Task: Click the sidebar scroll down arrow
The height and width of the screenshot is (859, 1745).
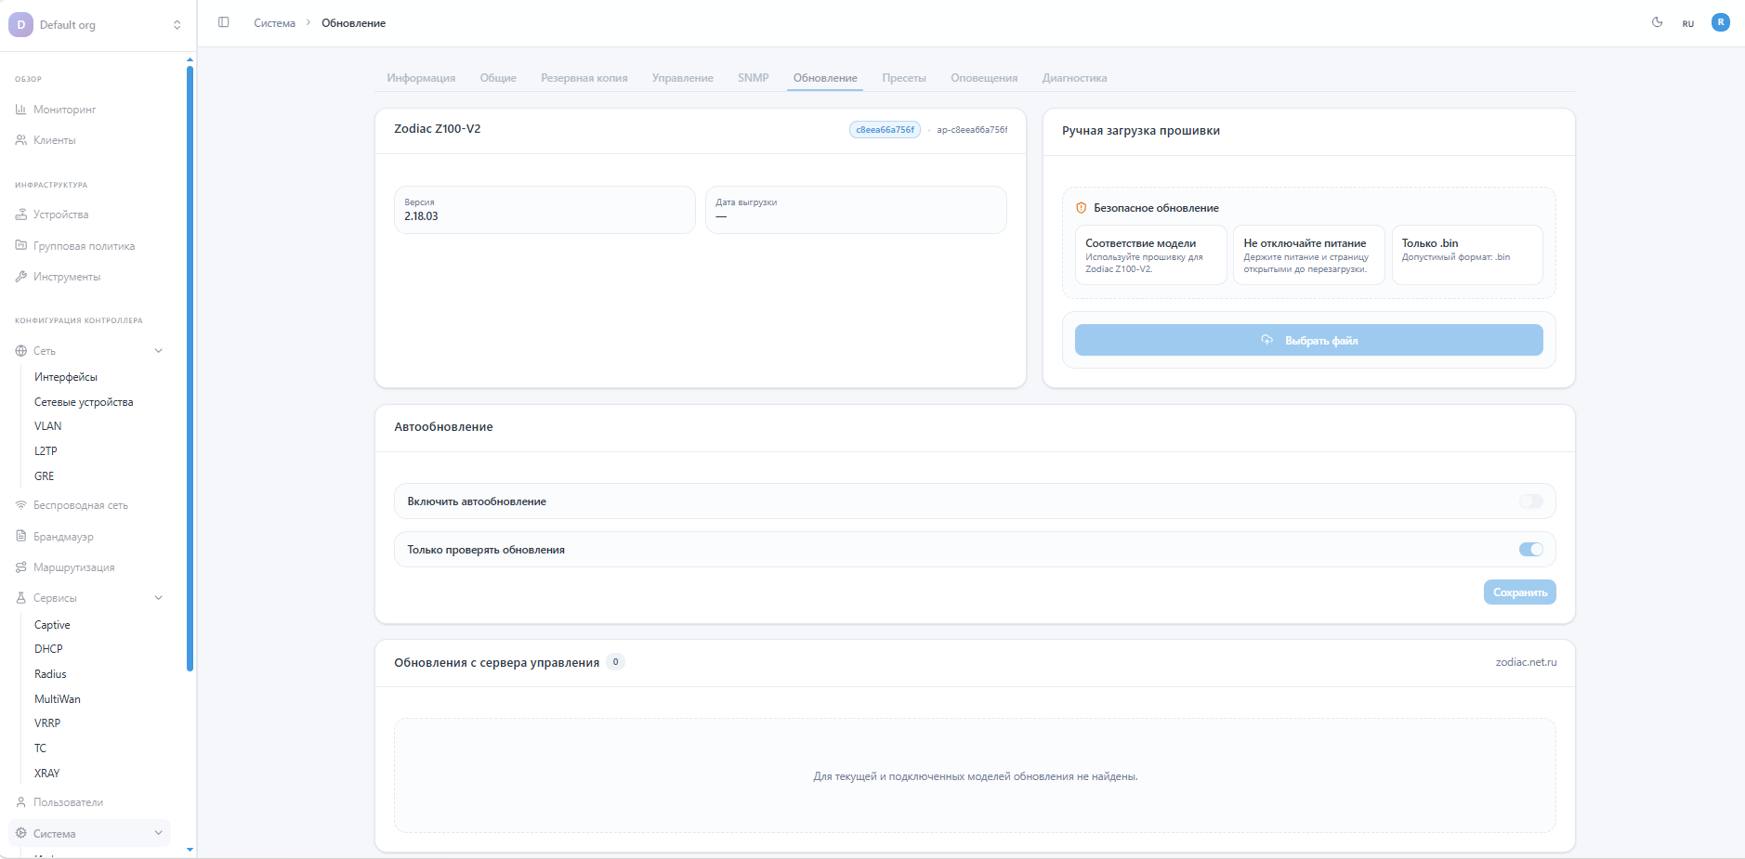Action: pos(190,849)
